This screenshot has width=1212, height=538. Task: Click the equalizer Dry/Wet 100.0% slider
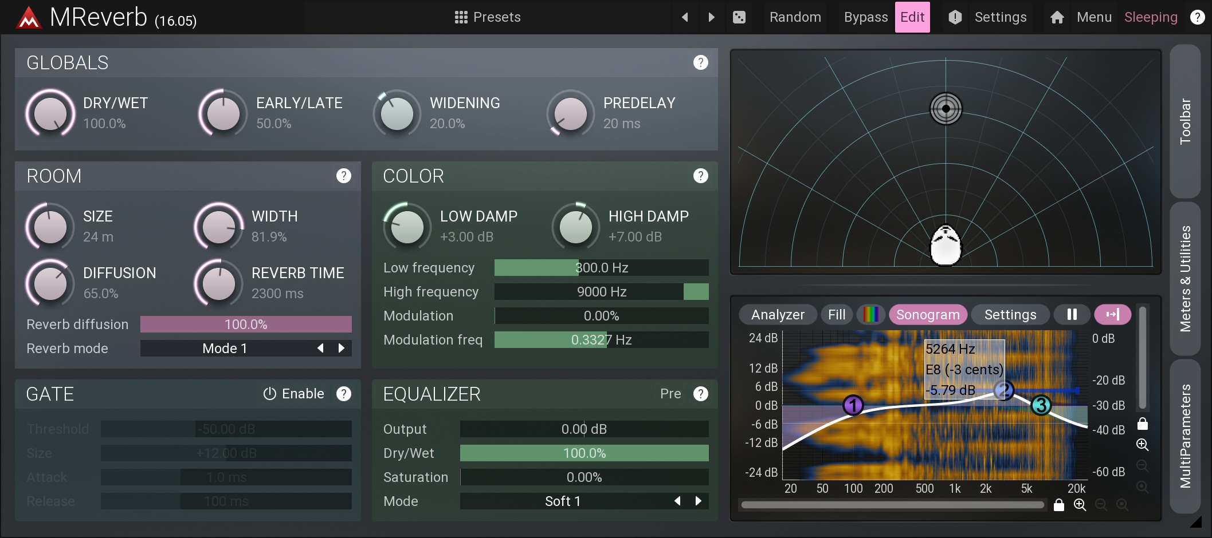click(584, 453)
